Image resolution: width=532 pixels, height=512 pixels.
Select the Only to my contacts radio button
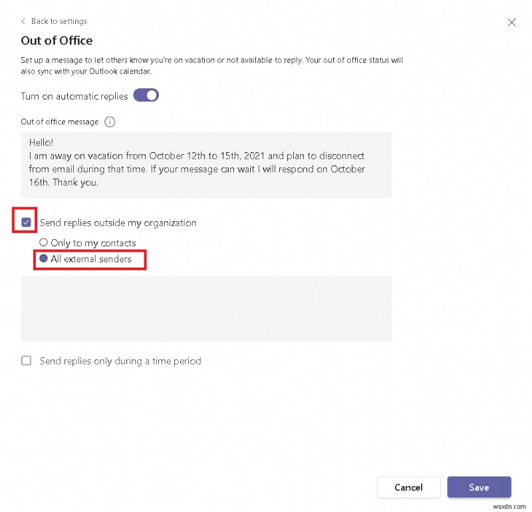tap(44, 243)
